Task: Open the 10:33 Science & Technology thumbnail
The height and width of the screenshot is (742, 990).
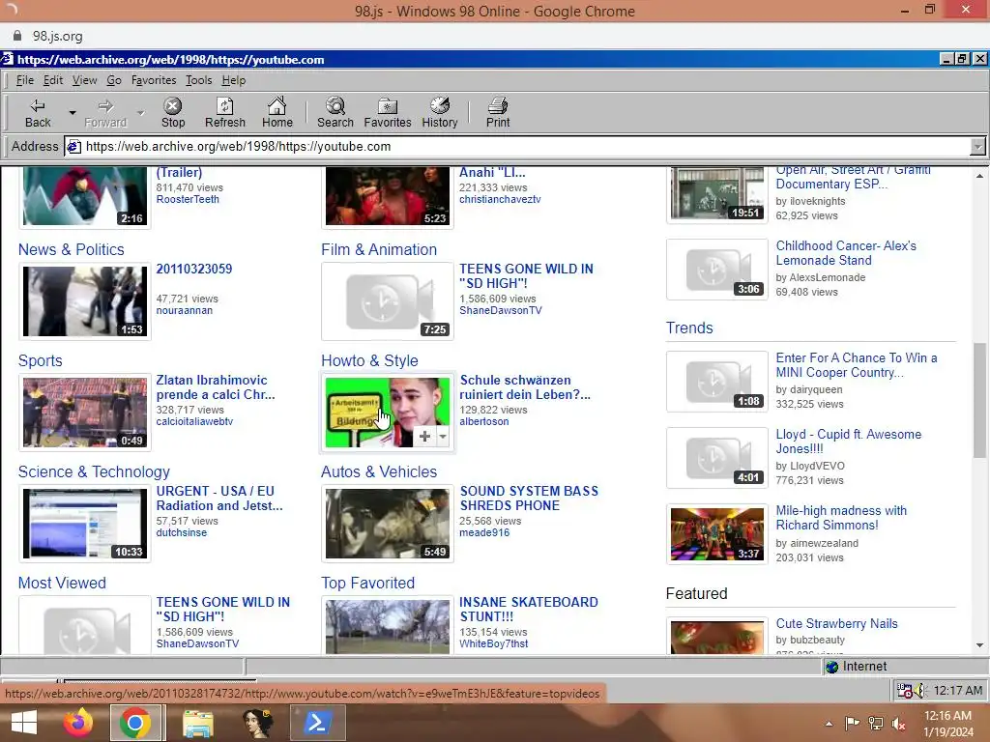Action: [x=85, y=524]
